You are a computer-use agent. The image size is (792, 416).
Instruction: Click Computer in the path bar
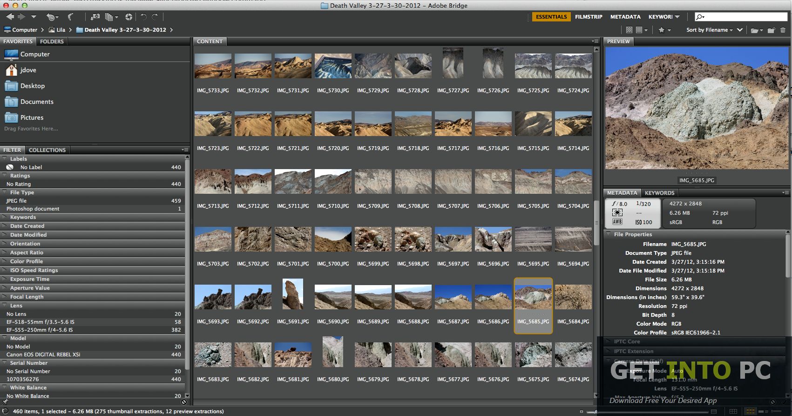20,30
